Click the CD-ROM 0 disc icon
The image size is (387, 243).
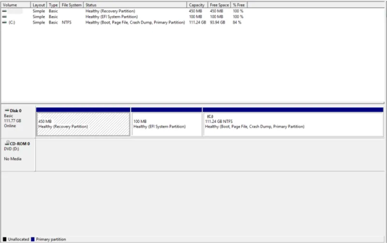7,143
